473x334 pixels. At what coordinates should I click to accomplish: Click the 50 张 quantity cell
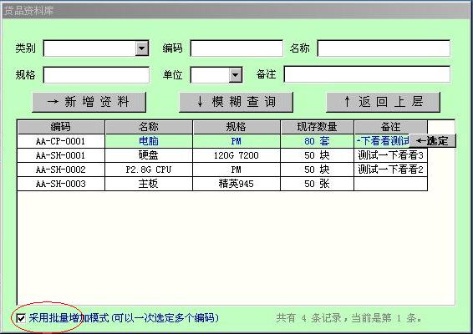click(x=317, y=184)
